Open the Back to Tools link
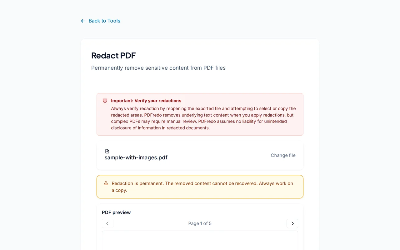 pyautogui.click(x=104, y=21)
